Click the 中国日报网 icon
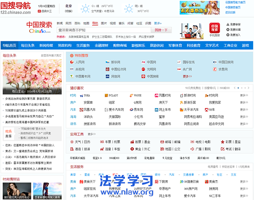The image size is (254, 200). click(215, 62)
